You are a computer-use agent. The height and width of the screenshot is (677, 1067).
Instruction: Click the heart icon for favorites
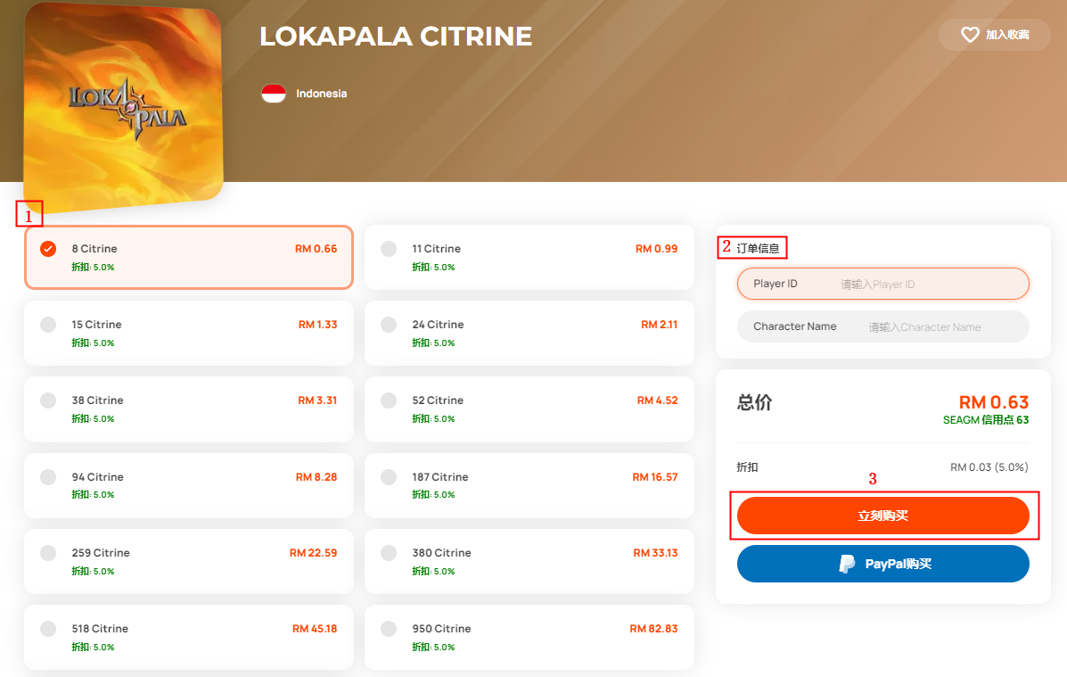click(970, 34)
